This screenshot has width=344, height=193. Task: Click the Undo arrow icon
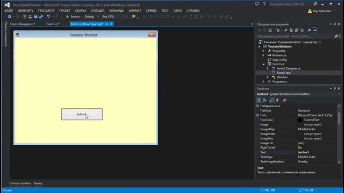48,17
